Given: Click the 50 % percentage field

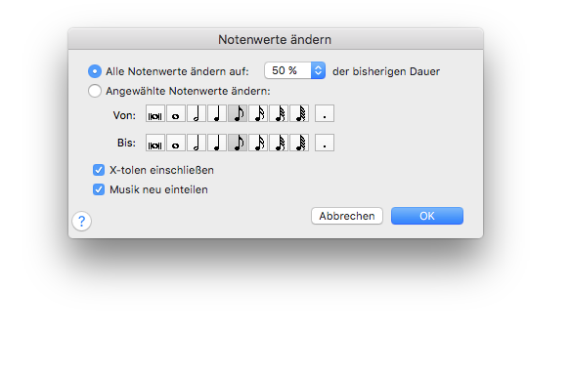Looking at the screenshot, I should pyautogui.click(x=287, y=70).
